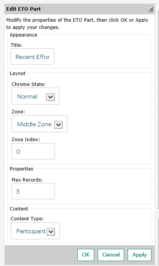The width and height of the screenshot is (159, 266).
Task: Click the Cancel button
Action: point(111,255)
